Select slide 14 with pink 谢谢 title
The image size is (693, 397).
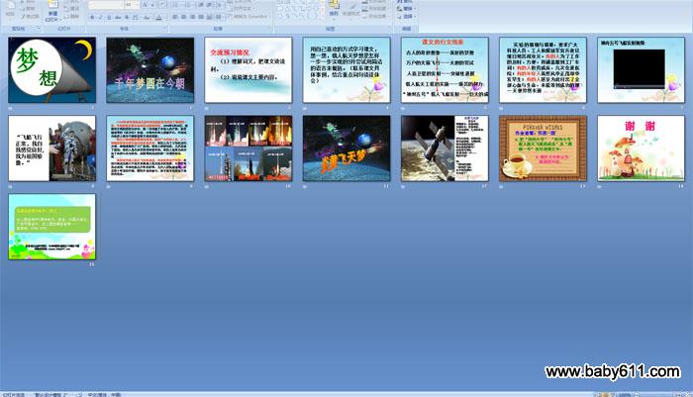pos(641,149)
